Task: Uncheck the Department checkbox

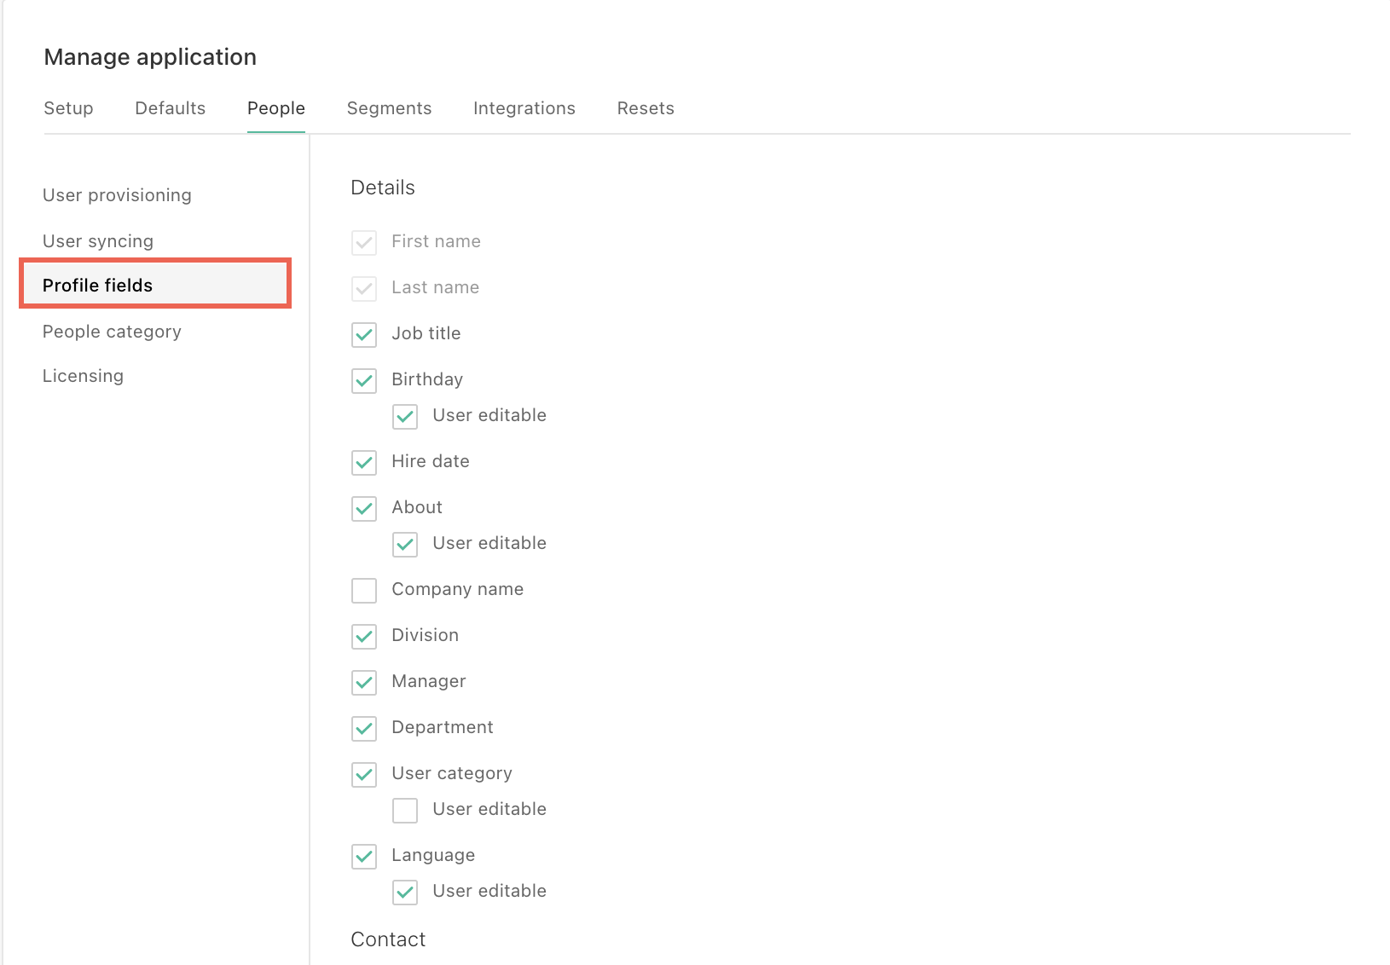Action: point(364,728)
